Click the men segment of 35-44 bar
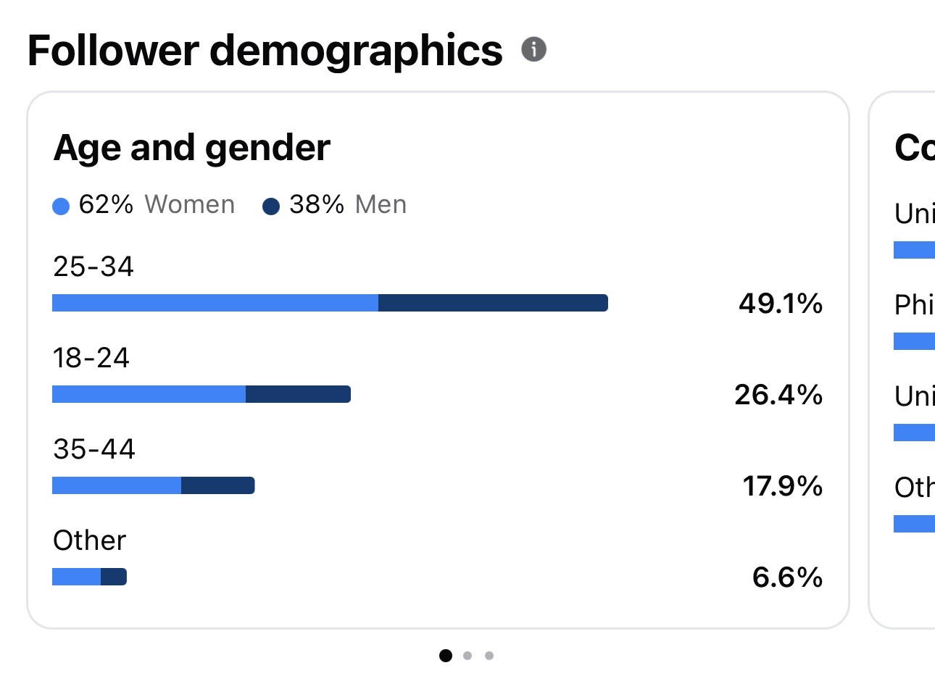Viewport: 935px width, 689px height. click(218, 485)
